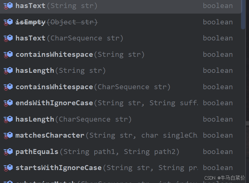The image size is (249, 183).
Task: Click the method icon beside hasText(String str)
Action: 8,6
